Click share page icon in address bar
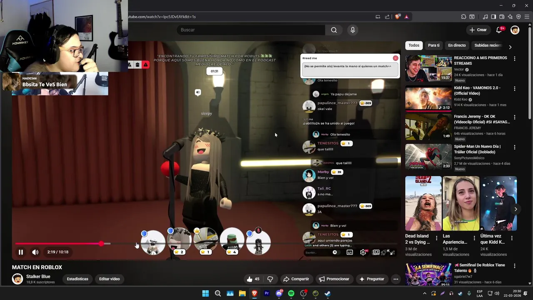This screenshot has height=300, width=533. pos(387,17)
